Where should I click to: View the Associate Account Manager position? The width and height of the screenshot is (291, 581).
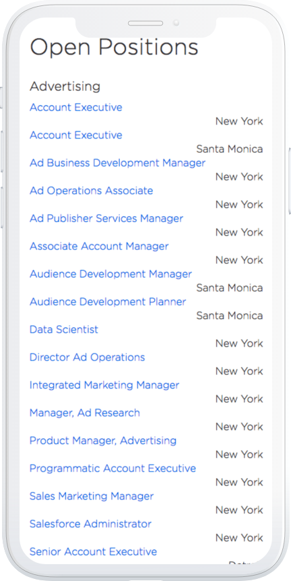99,246
